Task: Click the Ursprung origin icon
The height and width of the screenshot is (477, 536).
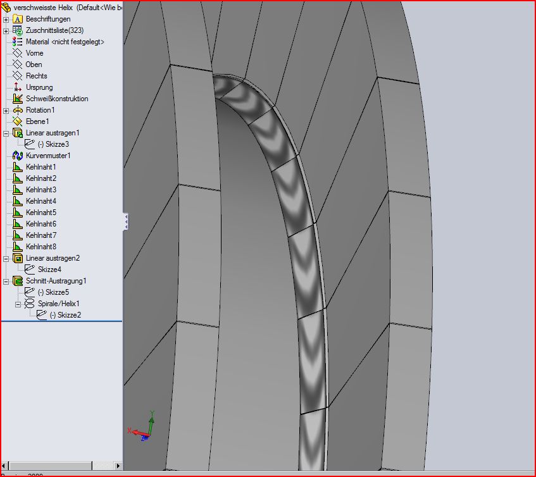Action: tap(18, 87)
